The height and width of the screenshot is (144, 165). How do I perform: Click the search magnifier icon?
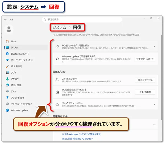(45, 20)
